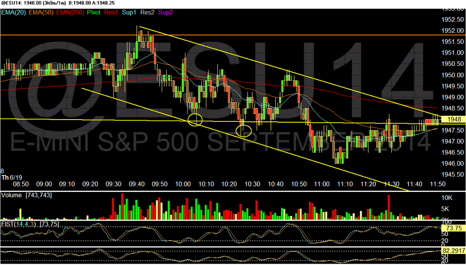Screen dimensions: 466x265
Task: Click the 1952.00 price axis label
Action: click(x=453, y=31)
